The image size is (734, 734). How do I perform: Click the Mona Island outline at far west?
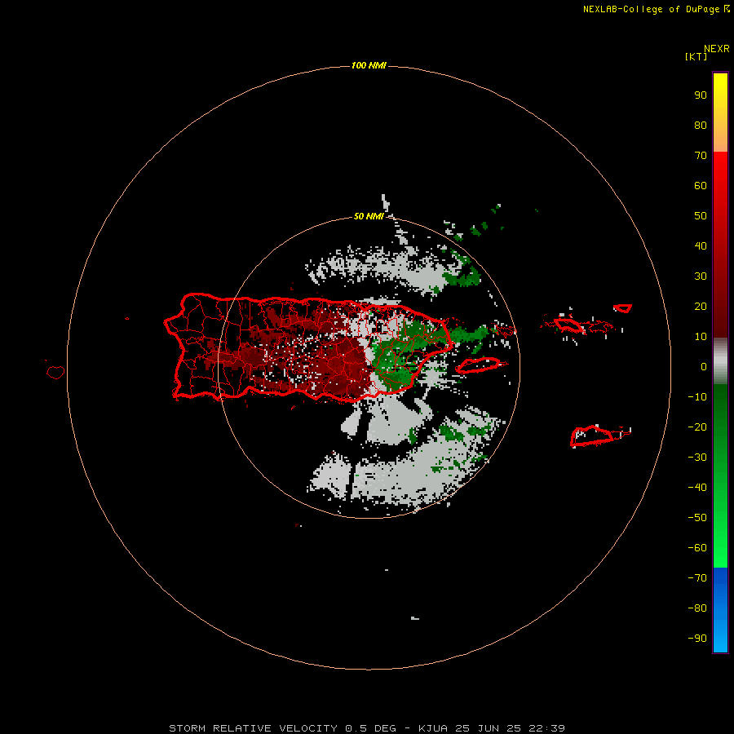point(55,372)
